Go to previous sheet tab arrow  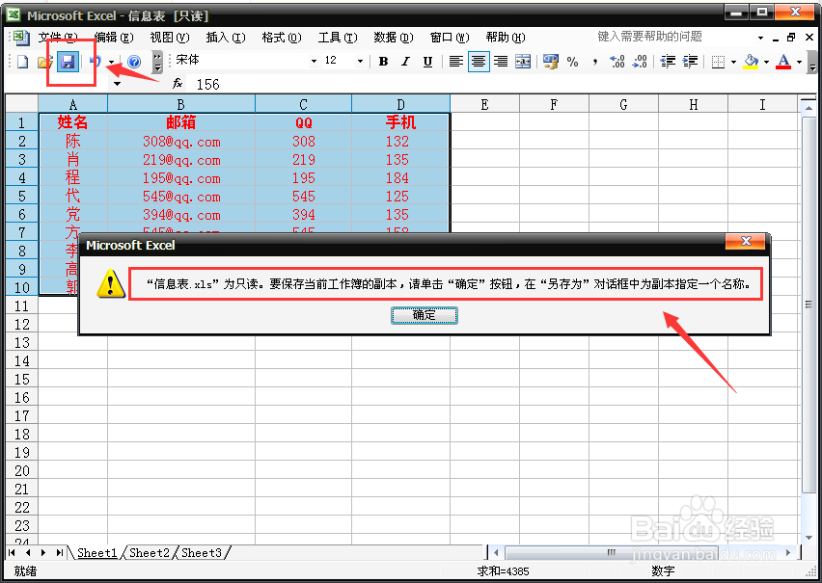point(28,552)
